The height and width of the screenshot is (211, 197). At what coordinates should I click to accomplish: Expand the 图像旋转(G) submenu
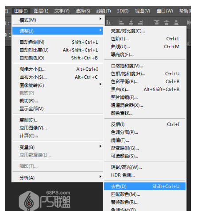coord(58,85)
